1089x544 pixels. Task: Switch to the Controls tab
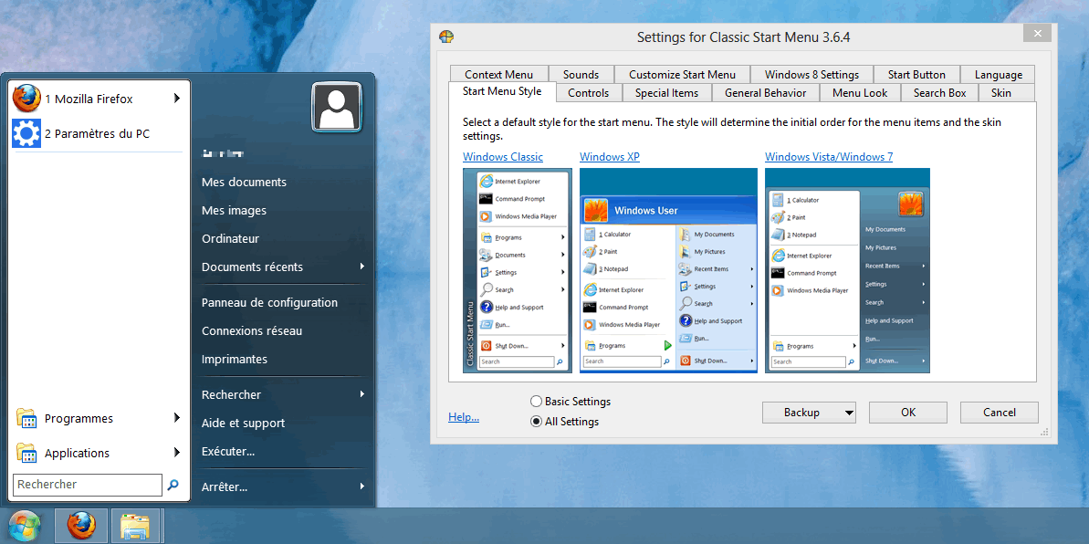[588, 92]
